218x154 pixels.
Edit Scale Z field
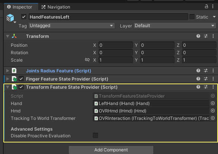click(x=199, y=60)
